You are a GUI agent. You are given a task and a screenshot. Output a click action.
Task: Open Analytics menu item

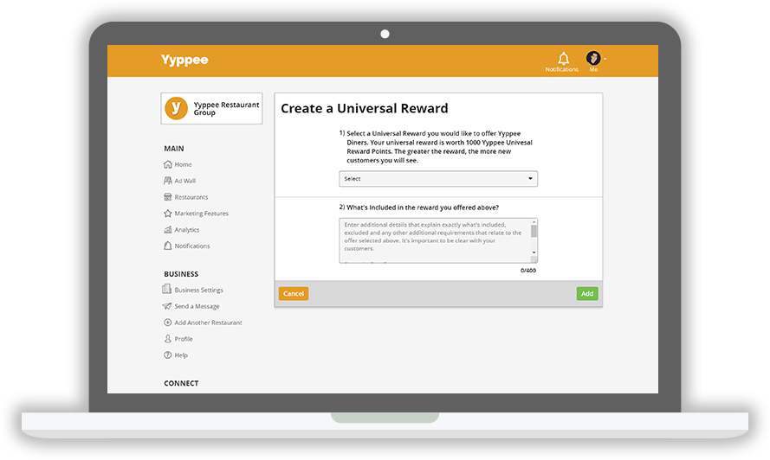coord(186,230)
